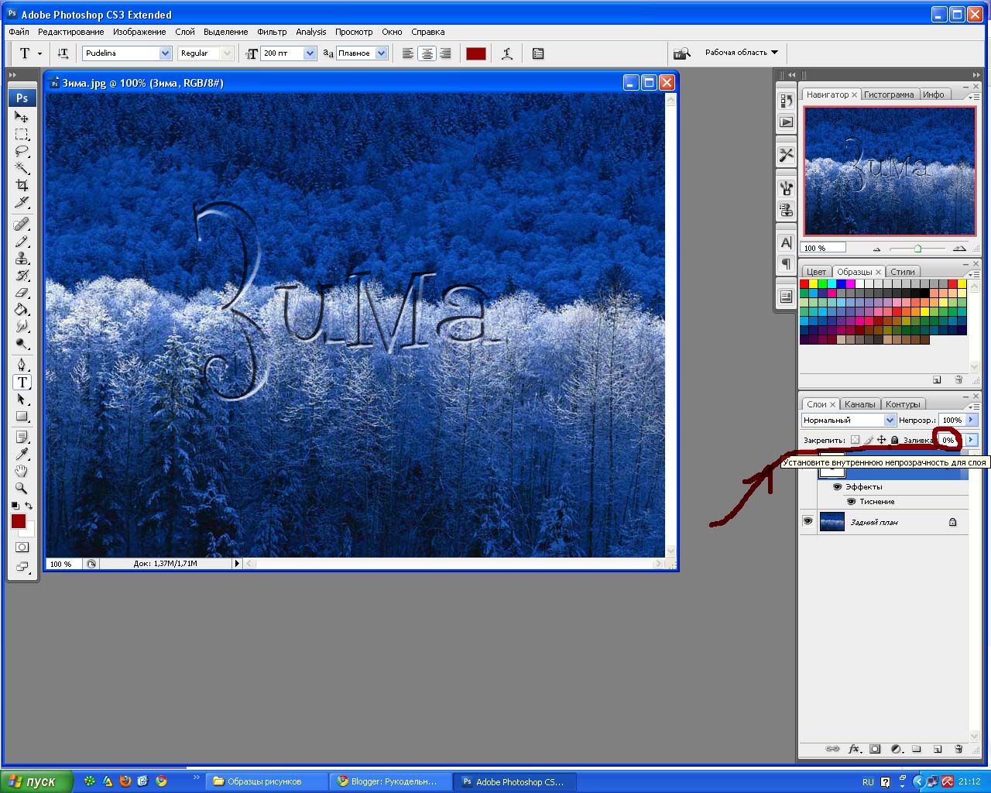Image resolution: width=991 pixels, height=793 pixels.
Task: Toggle lock image pixels brush icon
Action: tap(868, 440)
